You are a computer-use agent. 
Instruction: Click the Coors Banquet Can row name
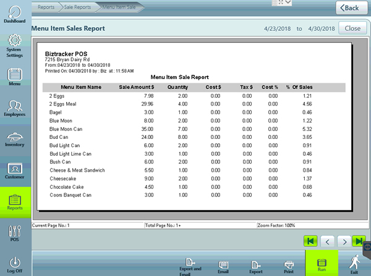[x=70, y=195]
